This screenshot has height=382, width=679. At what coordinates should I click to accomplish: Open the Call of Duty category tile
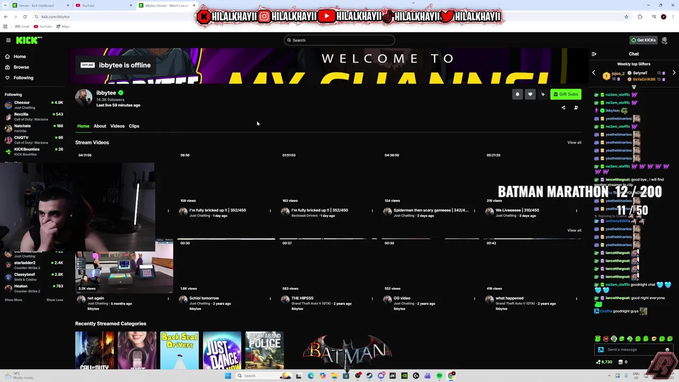94,351
